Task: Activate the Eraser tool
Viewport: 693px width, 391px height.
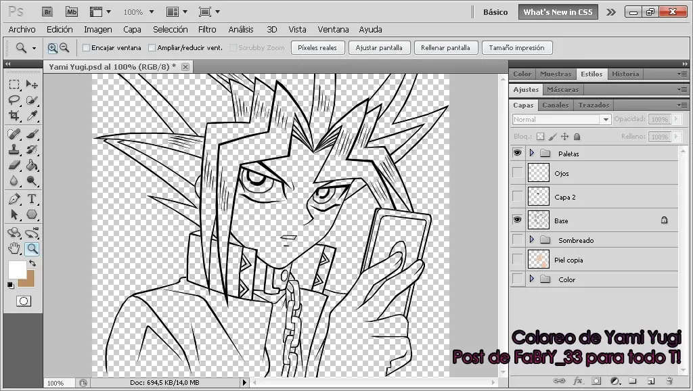Action: (14, 165)
